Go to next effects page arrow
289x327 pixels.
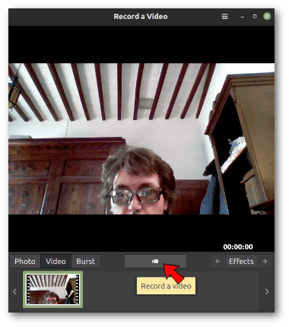point(265,262)
